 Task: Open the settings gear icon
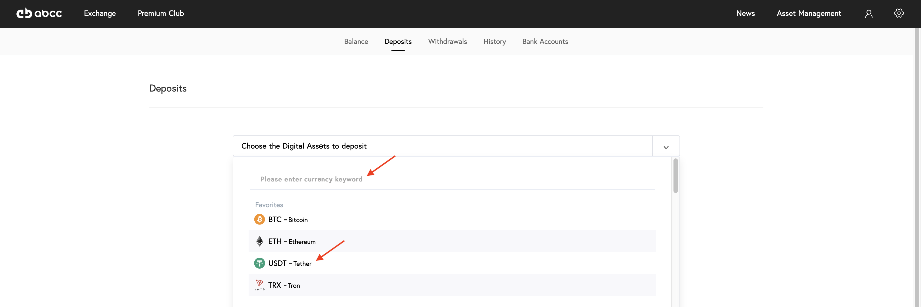[x=899, y=13]
